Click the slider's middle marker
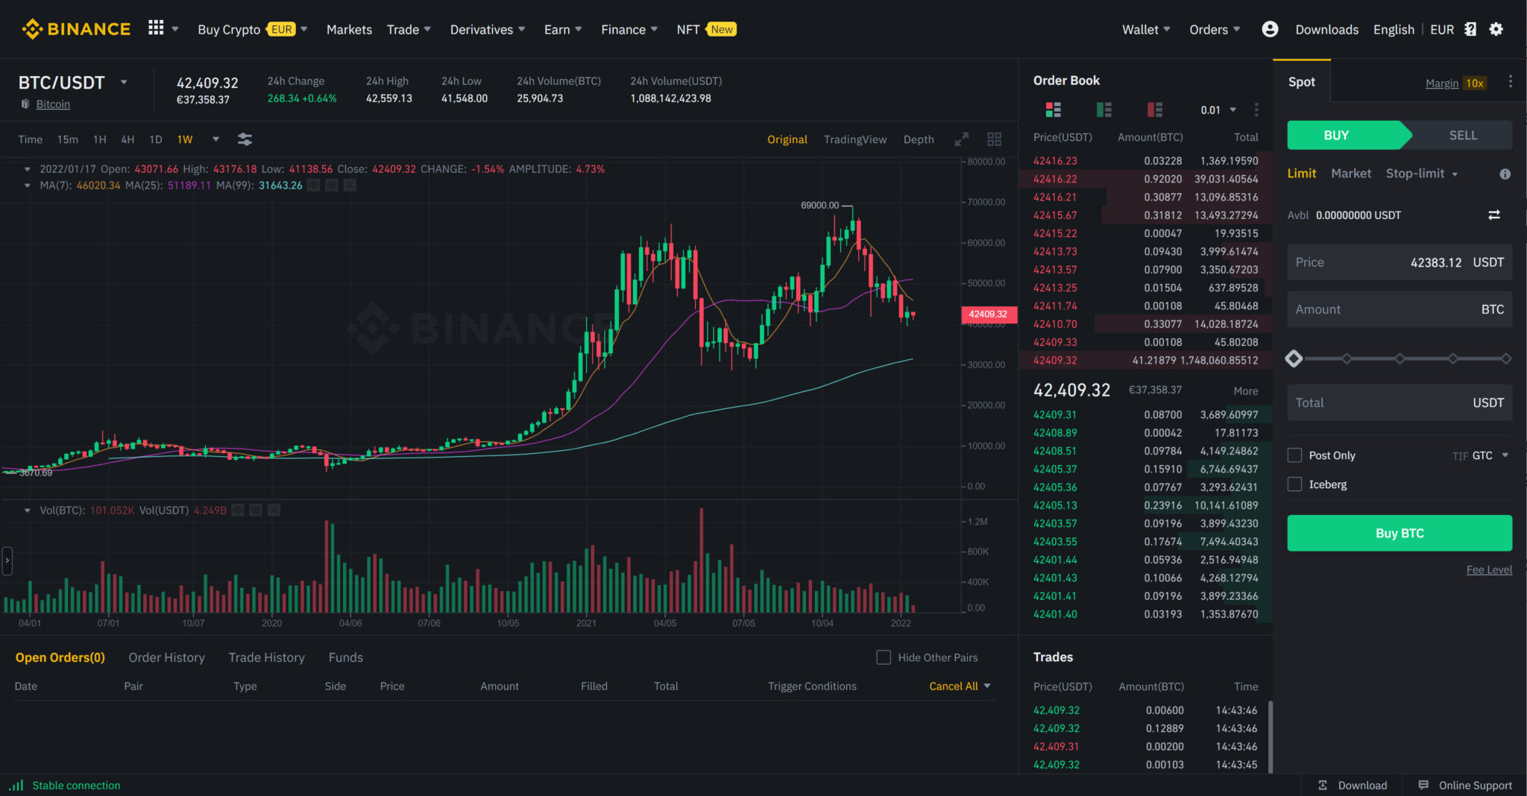 pos(1400,358)
